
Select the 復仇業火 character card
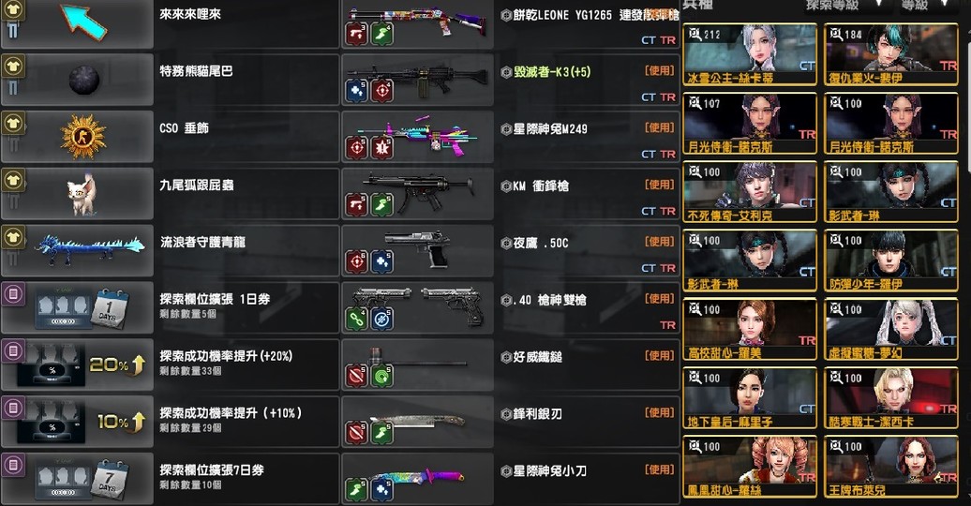pyautogui.click(x=891, y=54)
